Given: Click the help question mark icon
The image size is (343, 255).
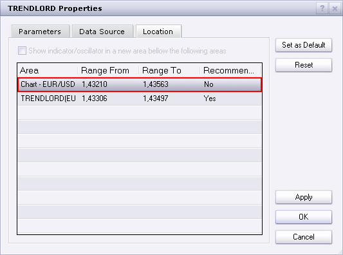Looking at the screenshot, I should tap(322, 8).
